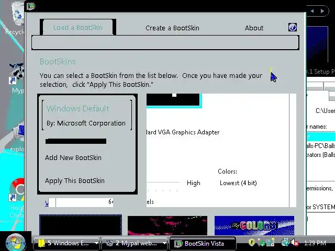Click the VGA Graphics Adapter text
Viewport: 335px width, 251px height.
pos(183,132)
